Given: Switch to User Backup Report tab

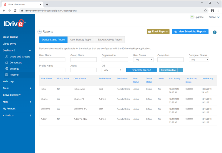Looking at the screenshot, I should pos(81,40).
